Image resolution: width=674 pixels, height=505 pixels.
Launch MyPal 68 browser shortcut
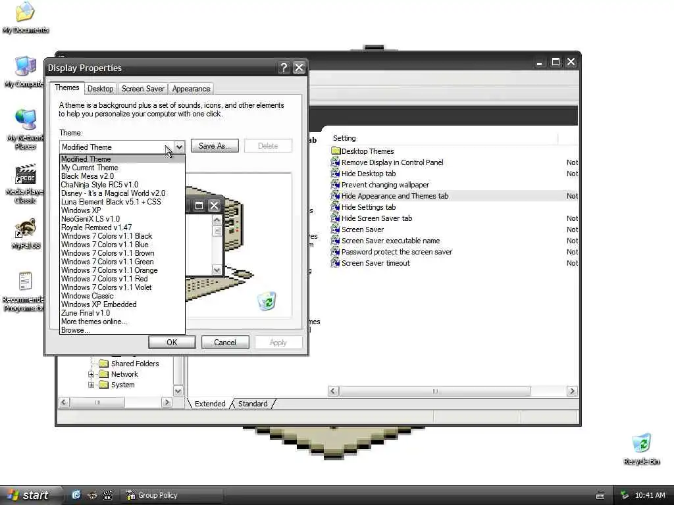coord(25,228)
